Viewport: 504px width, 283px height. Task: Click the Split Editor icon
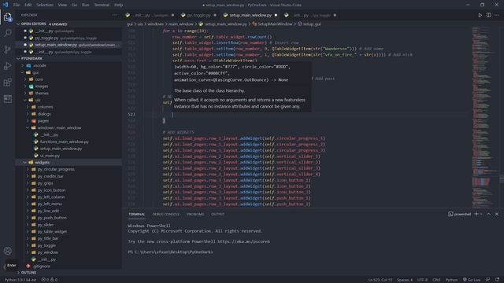click(488, 15)
